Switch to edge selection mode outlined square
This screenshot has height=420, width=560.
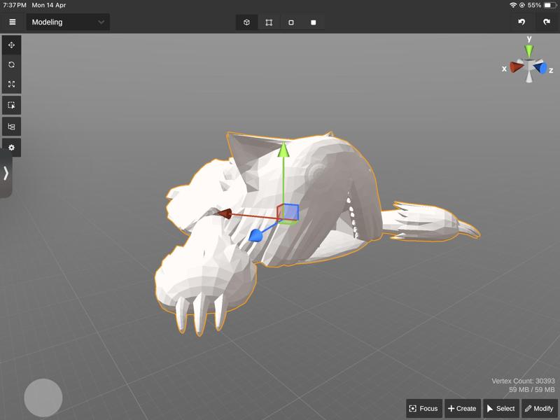[x=291, y=22]
